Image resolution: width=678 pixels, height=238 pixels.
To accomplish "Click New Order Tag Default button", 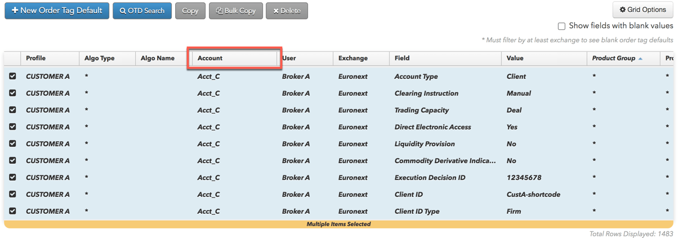I will (57, 10).
